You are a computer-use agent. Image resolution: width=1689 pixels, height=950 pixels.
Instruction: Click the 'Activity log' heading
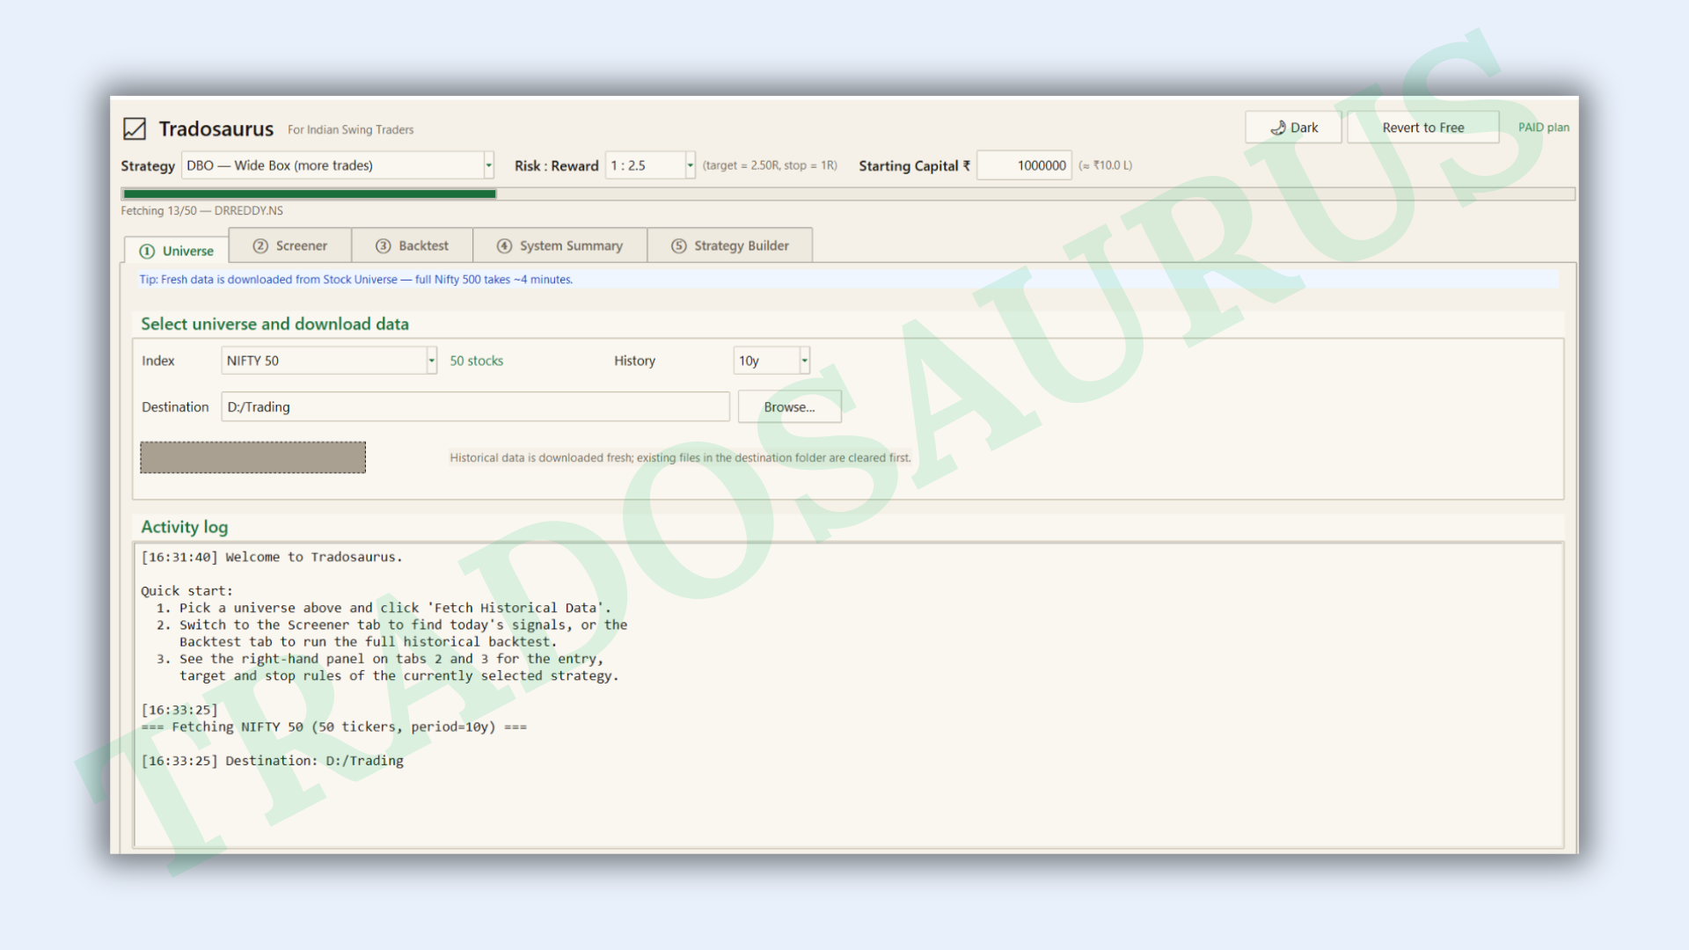184,527
